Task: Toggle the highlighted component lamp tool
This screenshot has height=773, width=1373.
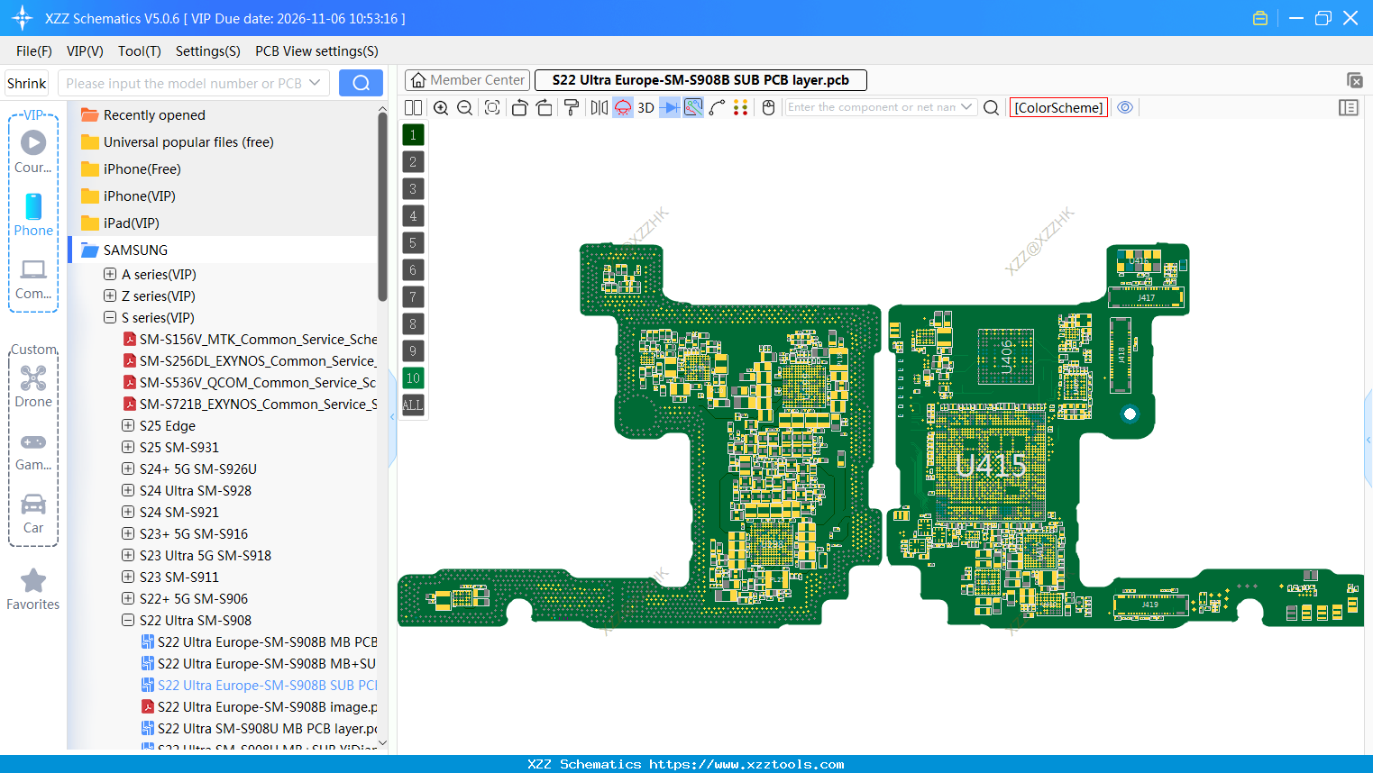Action: click(622, 107)
